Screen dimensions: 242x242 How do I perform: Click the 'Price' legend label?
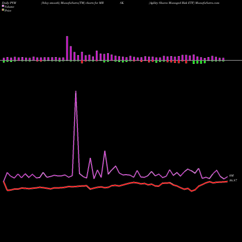click(8, 11)
